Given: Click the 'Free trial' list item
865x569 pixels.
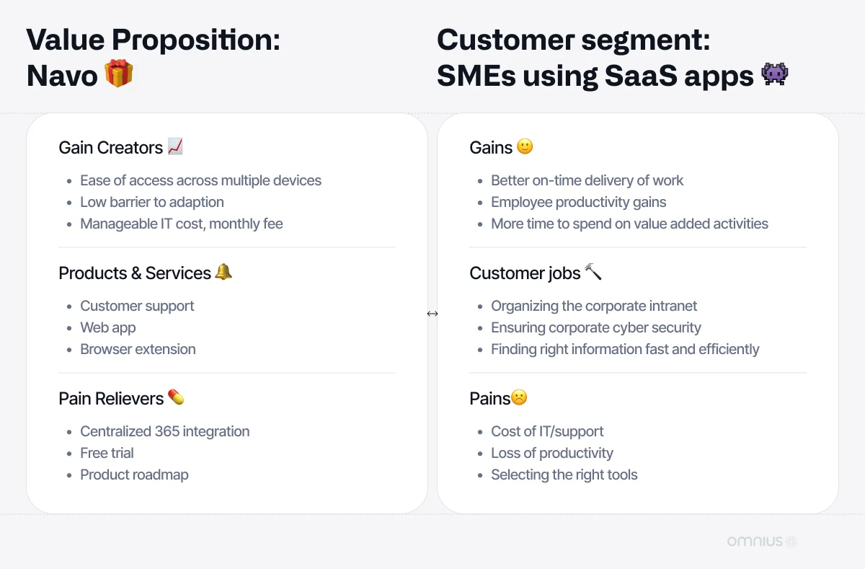Looking at the screenshot, I should coord(107,453).
